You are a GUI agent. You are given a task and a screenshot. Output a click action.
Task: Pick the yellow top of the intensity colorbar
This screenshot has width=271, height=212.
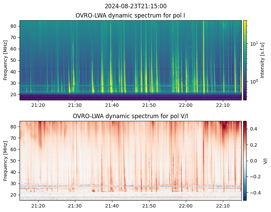pos(245,22)
